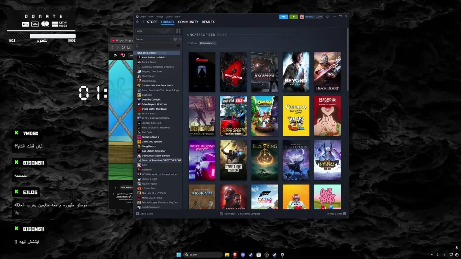This screenshot has width=461, height=259.
Task: Open Downloads - 2 of 2 Items Complete
Action: tap(242, 214)
